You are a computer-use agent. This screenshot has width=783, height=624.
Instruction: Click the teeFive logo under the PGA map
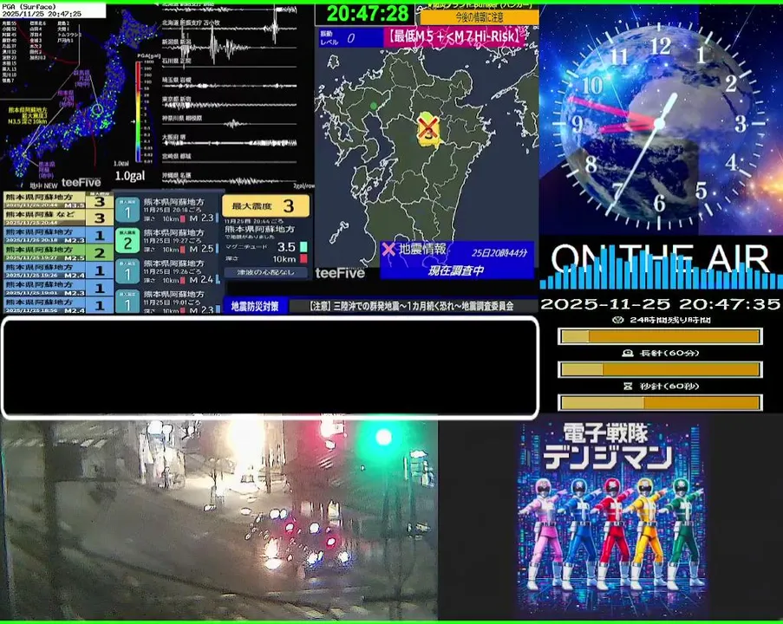81,182
